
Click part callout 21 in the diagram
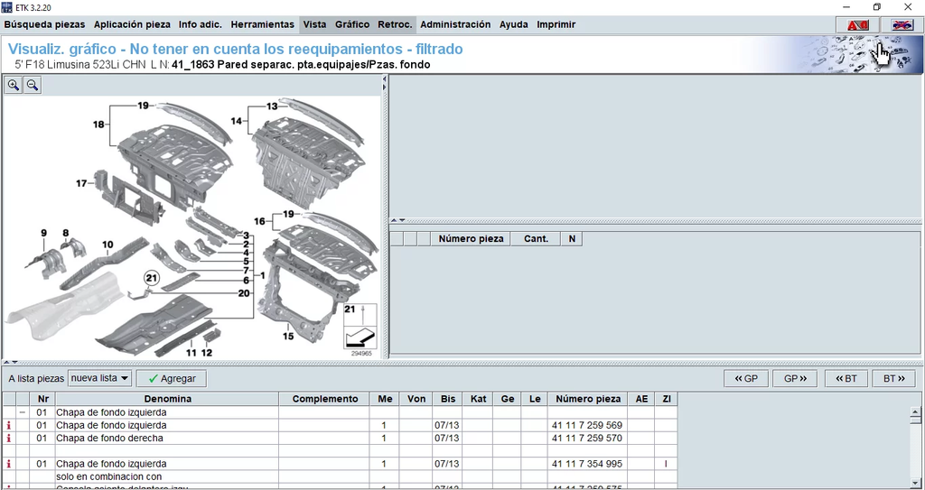152,278
